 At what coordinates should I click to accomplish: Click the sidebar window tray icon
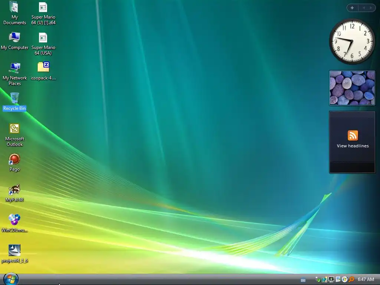[x=338, y=279]
